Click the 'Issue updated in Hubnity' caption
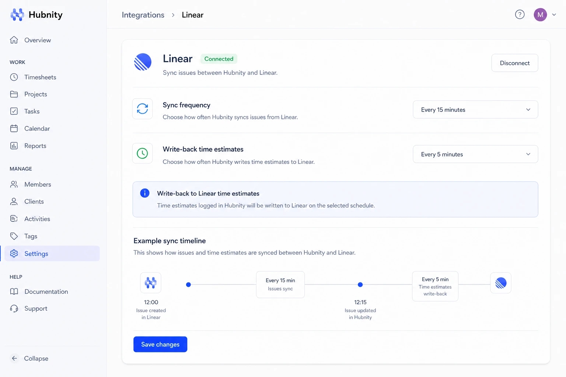Image resolution: width=566 pixels, height=377 pixels. tap(360, 314)
